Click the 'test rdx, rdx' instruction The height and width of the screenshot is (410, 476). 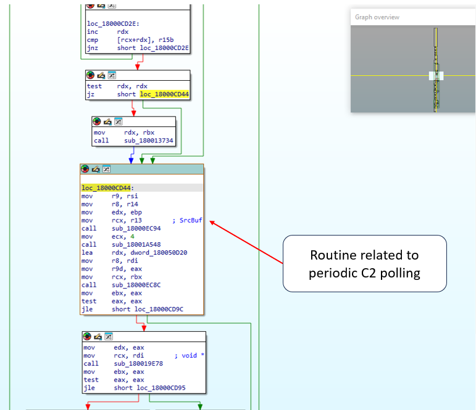(117, 86)
